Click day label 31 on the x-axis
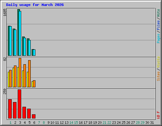Image resolution: width=162 pixels, height=126 pixels. pos(152,123)
